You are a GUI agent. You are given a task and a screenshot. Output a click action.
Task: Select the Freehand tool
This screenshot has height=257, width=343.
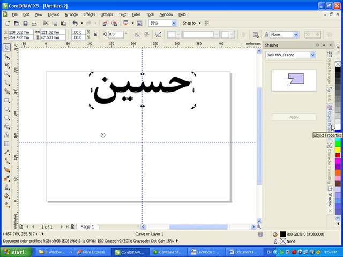click(x=7, y=82)
